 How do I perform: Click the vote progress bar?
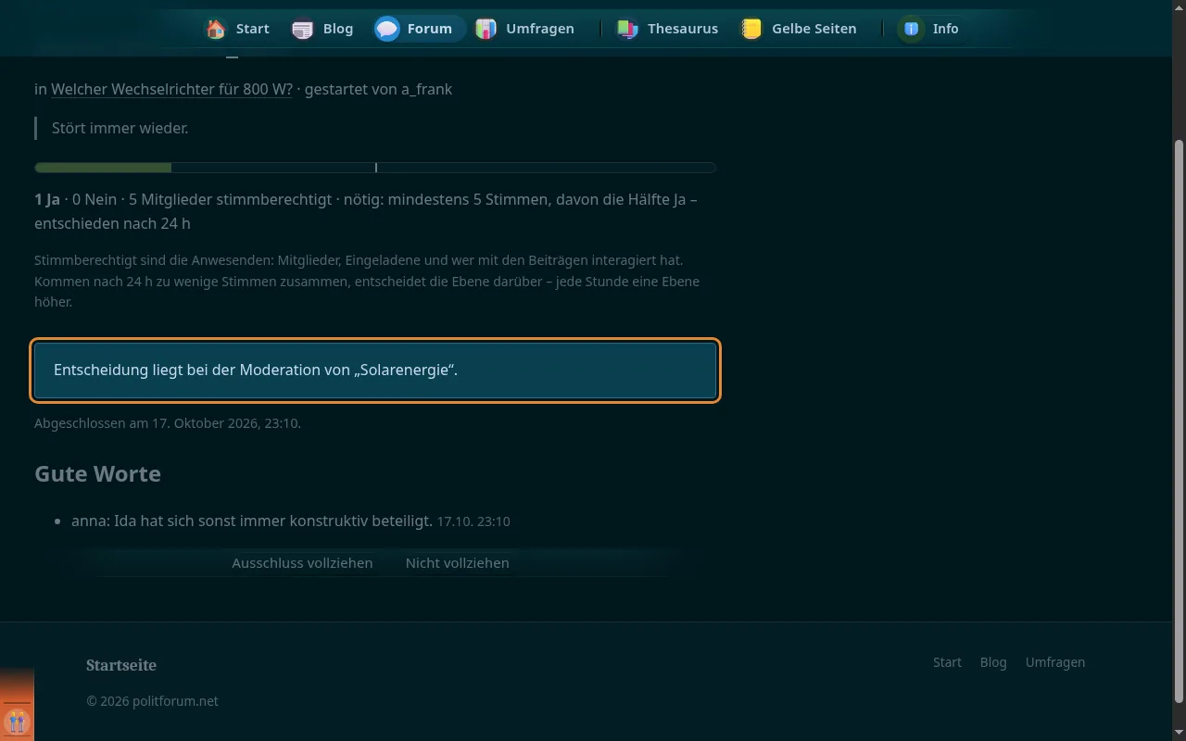[x=375, y=168]
